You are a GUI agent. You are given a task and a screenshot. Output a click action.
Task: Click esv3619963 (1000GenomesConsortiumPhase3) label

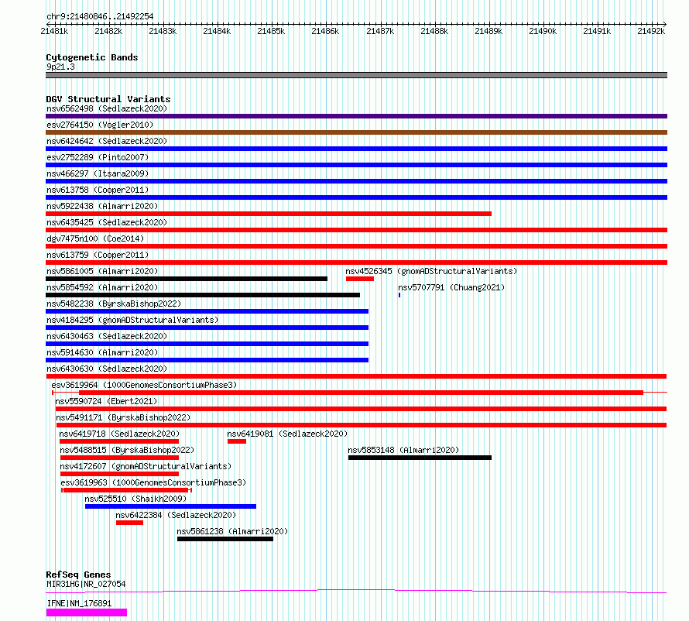[153, 482]
